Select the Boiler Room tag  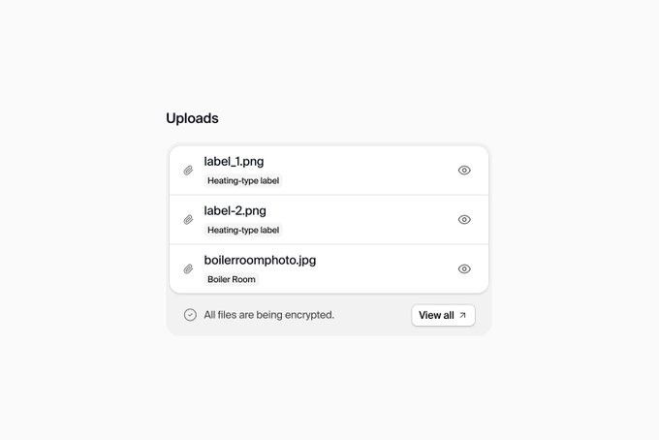(x=232, y=280)
